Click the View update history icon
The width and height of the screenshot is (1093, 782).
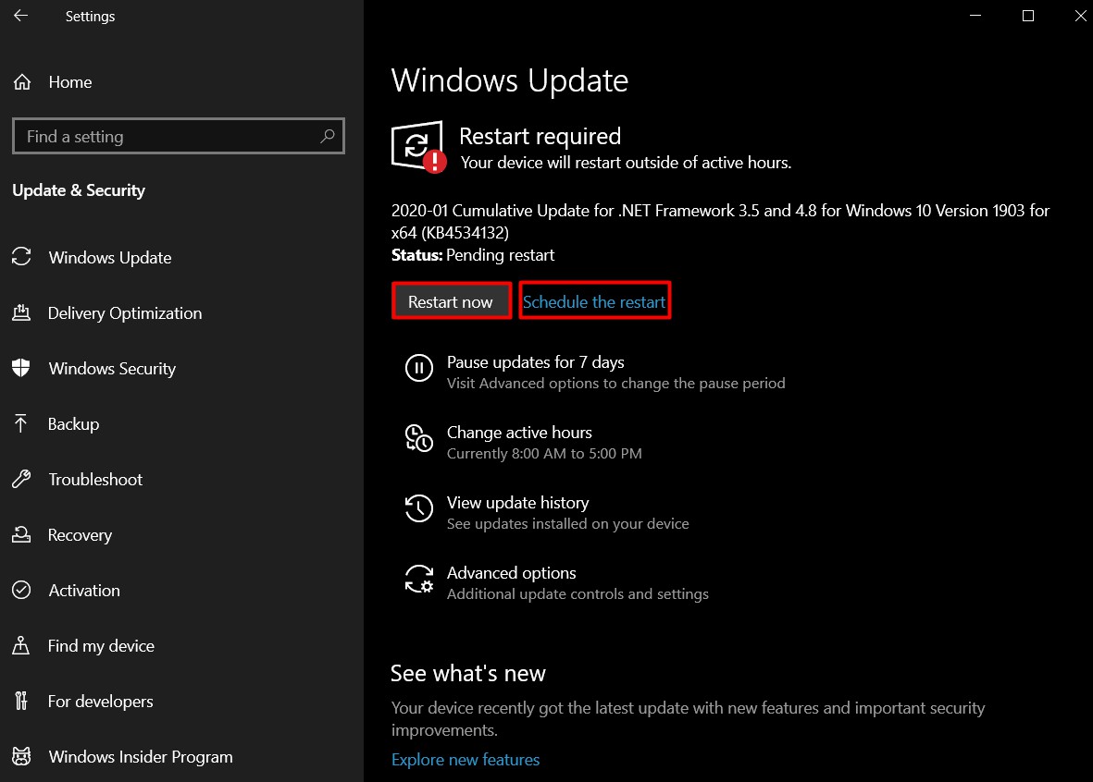(x=419, y=508)
